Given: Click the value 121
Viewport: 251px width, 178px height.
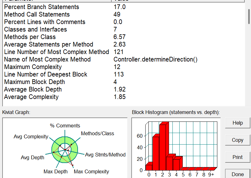Looking at the screenshot, I should [x=118, y=52].
